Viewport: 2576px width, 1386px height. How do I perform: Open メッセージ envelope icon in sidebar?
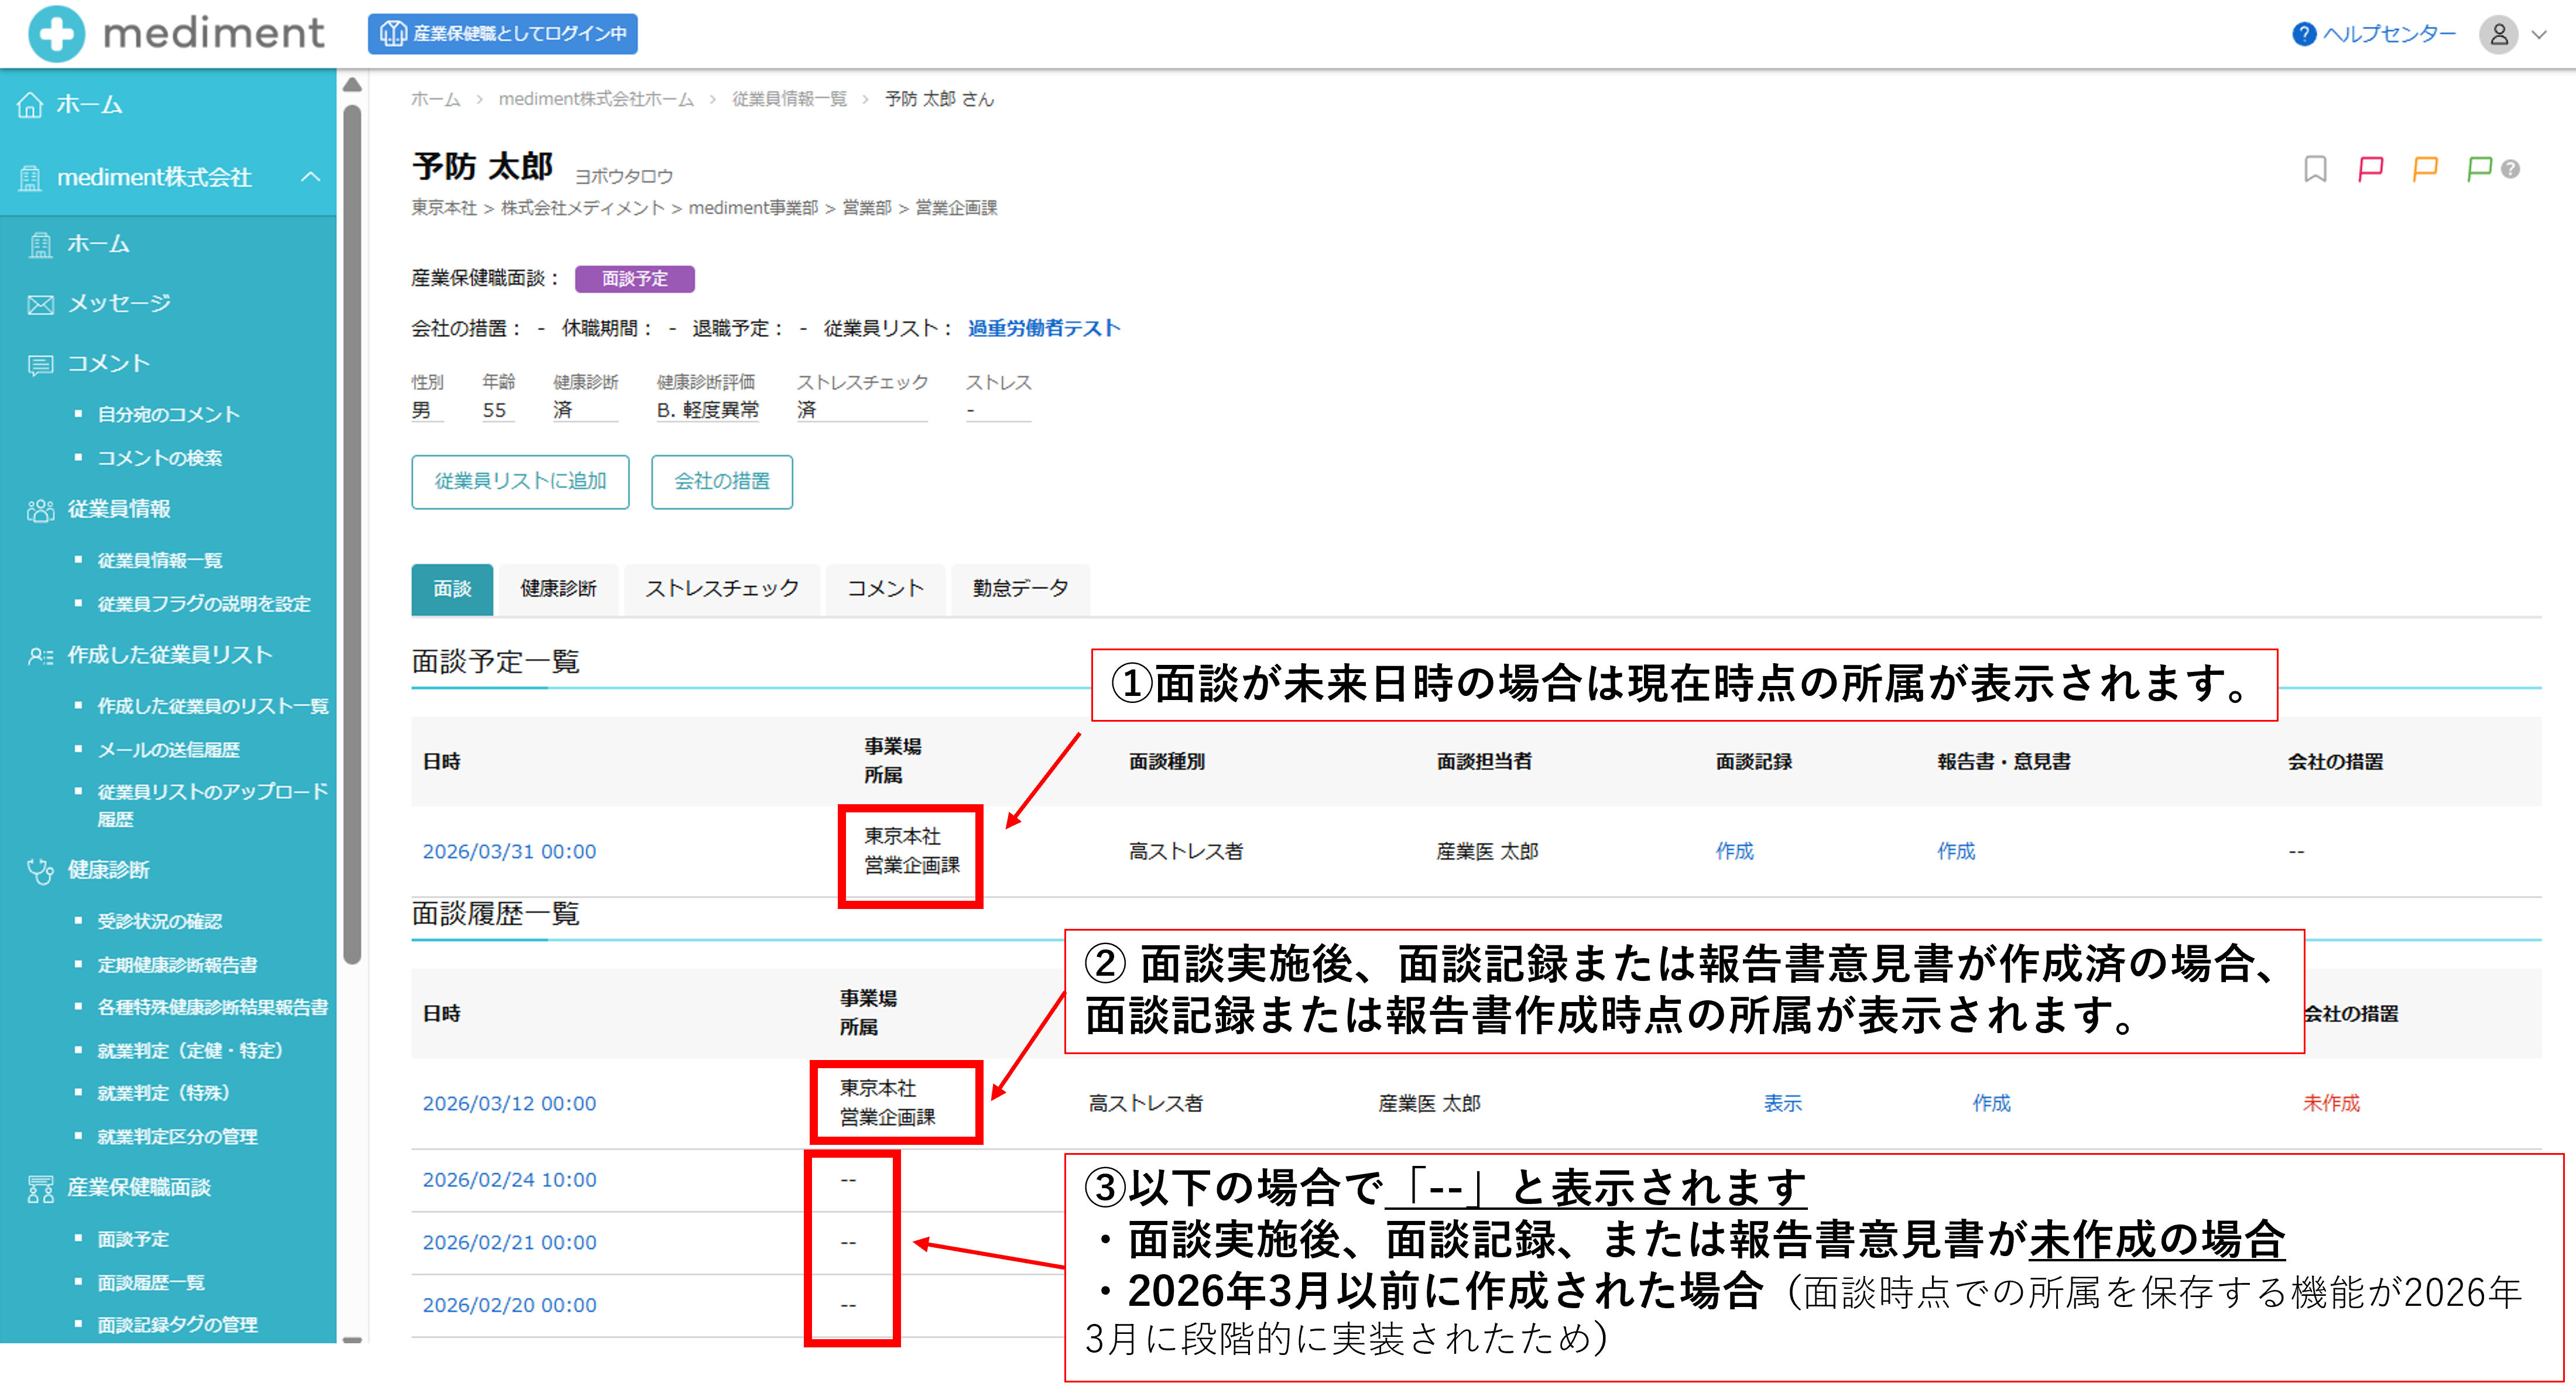click(x=40, y=304)
